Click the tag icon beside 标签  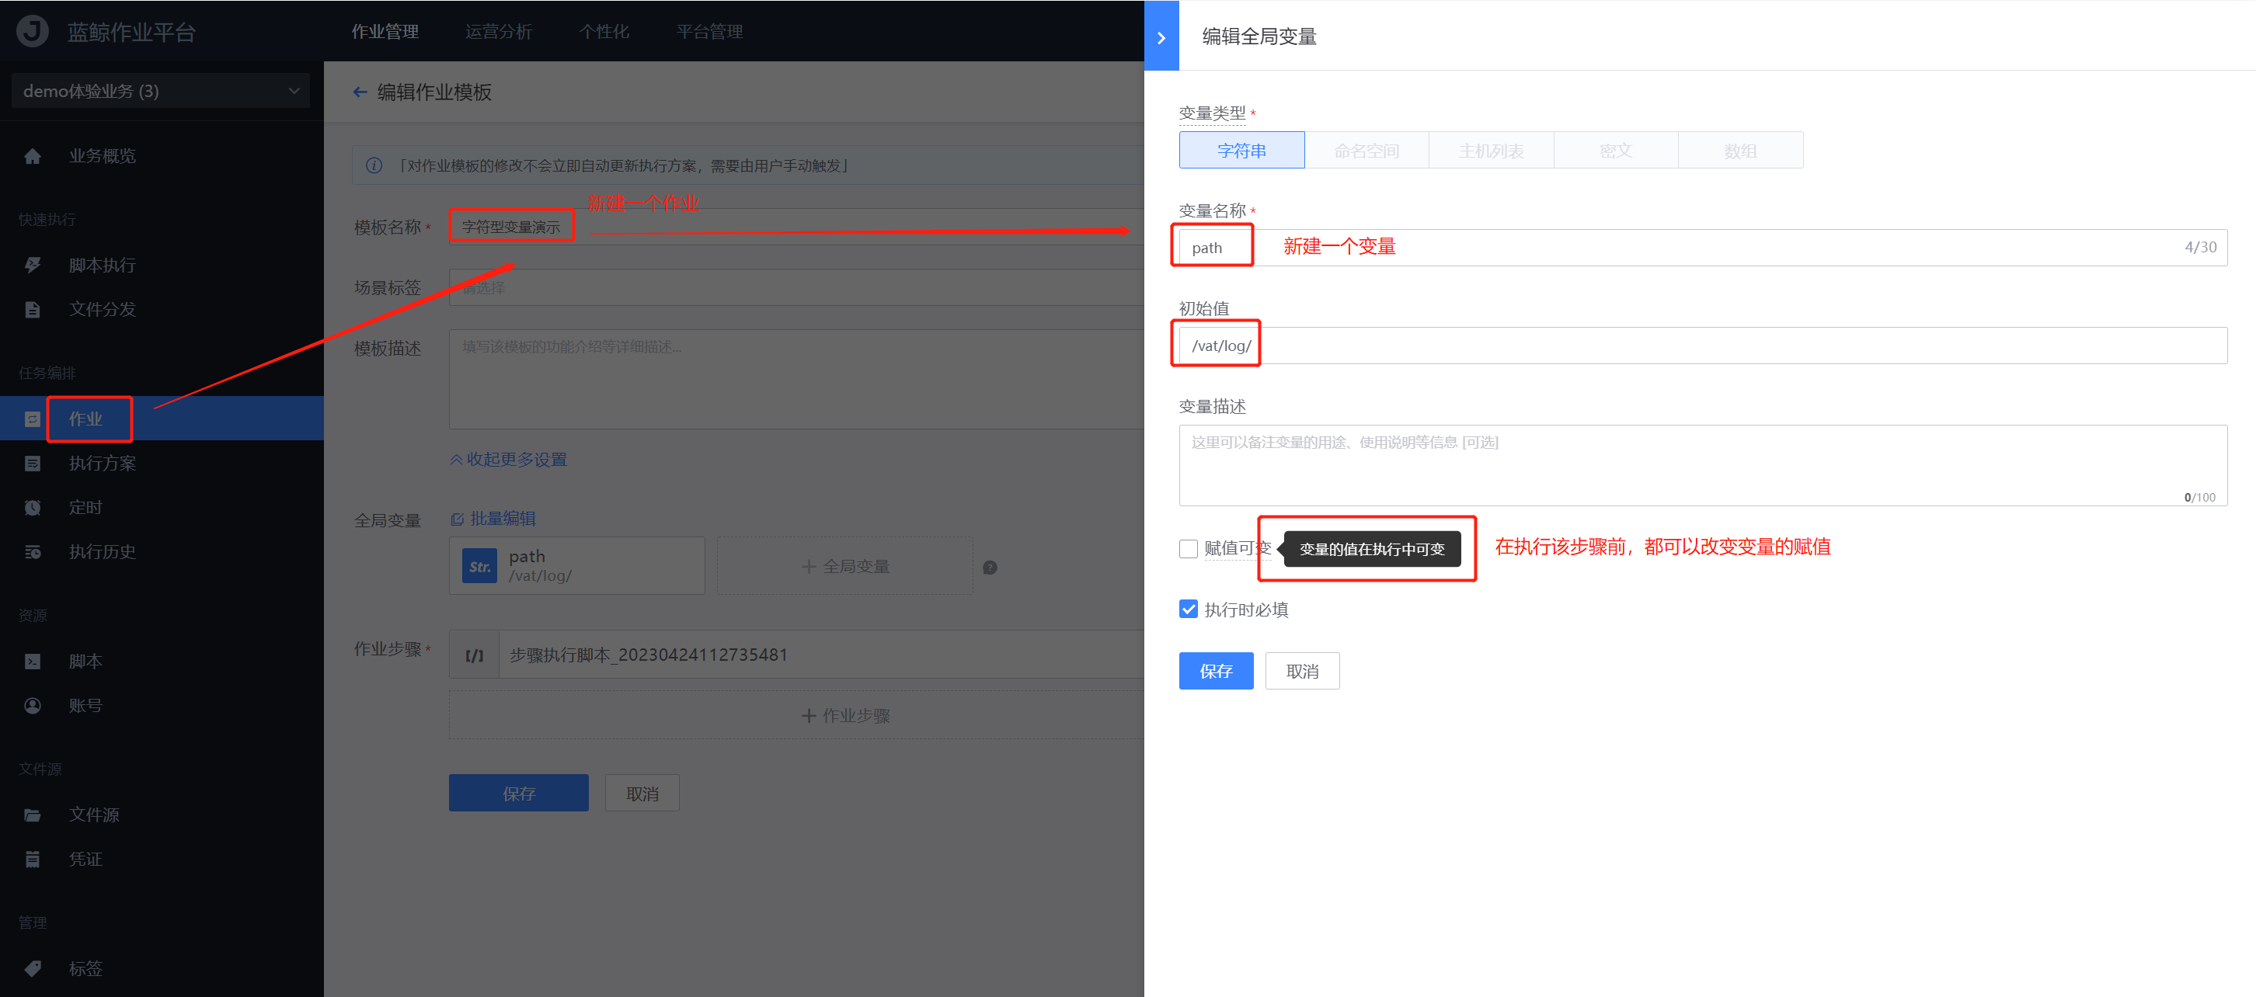[33, 969]
